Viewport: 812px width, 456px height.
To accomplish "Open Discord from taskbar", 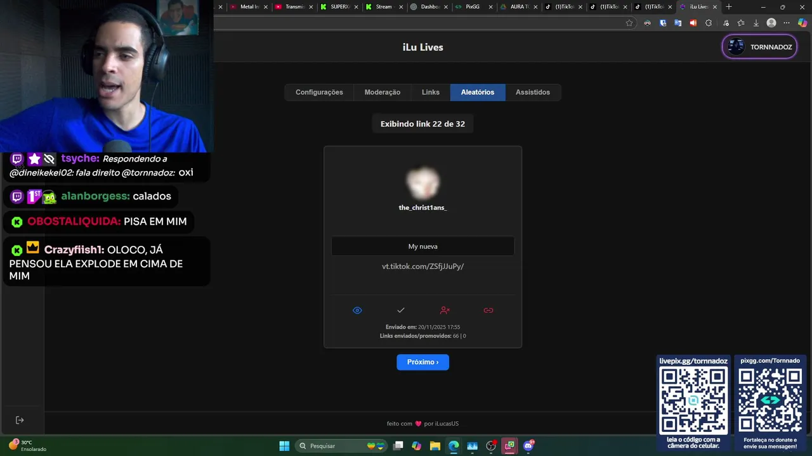I will pyautogui.click(x=528, y=446).
